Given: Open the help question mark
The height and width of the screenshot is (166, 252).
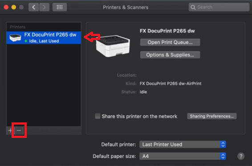Looking at the screenshot, I should tap(241, 156).
